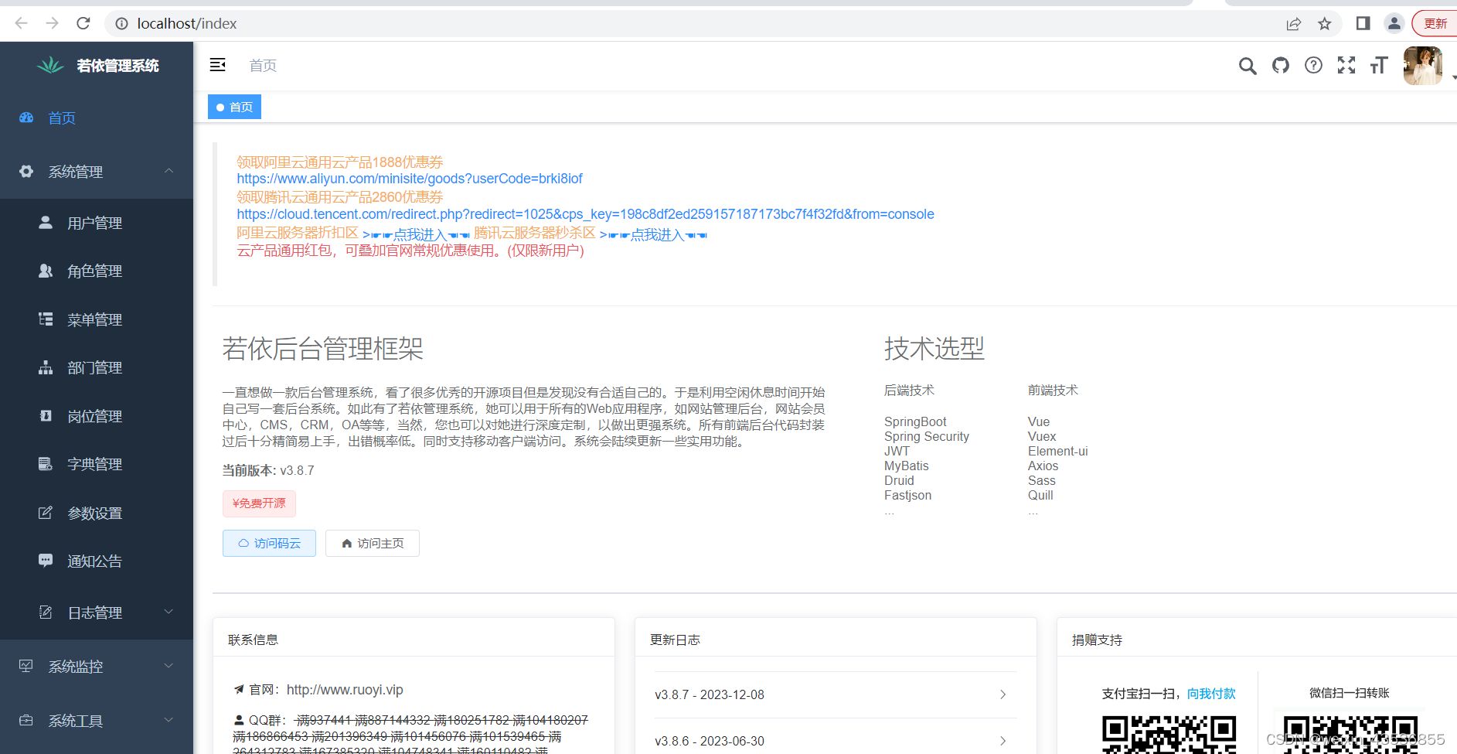The image size is (1457, 754).
Task: Collapse the sidebar with the hamburger icon
Action: tap(218, 65)
